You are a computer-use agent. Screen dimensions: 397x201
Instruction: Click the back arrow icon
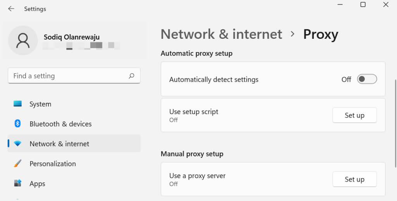click(x=11, y=9)
